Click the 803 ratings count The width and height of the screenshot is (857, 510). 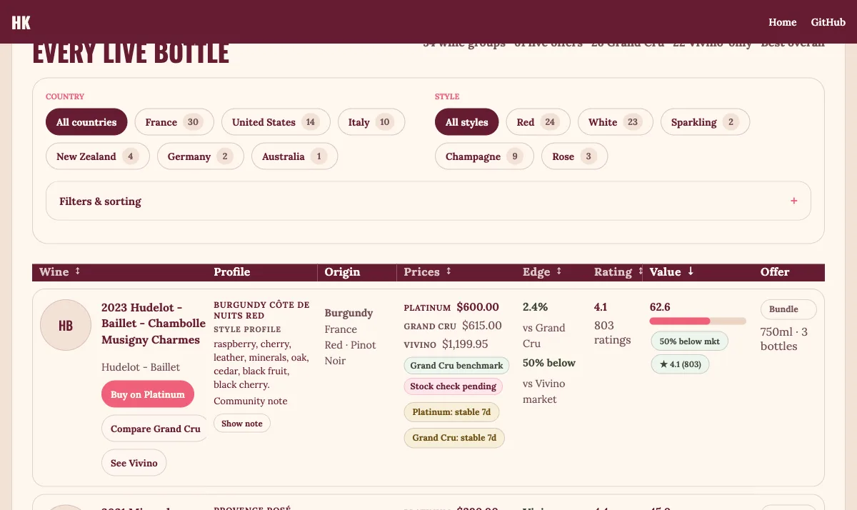click(613, 332)
